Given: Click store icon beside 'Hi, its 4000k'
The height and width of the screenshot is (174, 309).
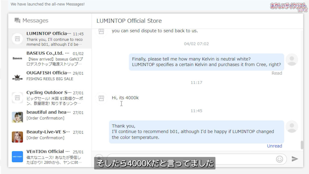Looking at the screenshot, I should 101,98.
